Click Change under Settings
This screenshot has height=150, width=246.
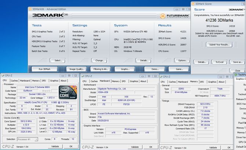click(100, 60)
